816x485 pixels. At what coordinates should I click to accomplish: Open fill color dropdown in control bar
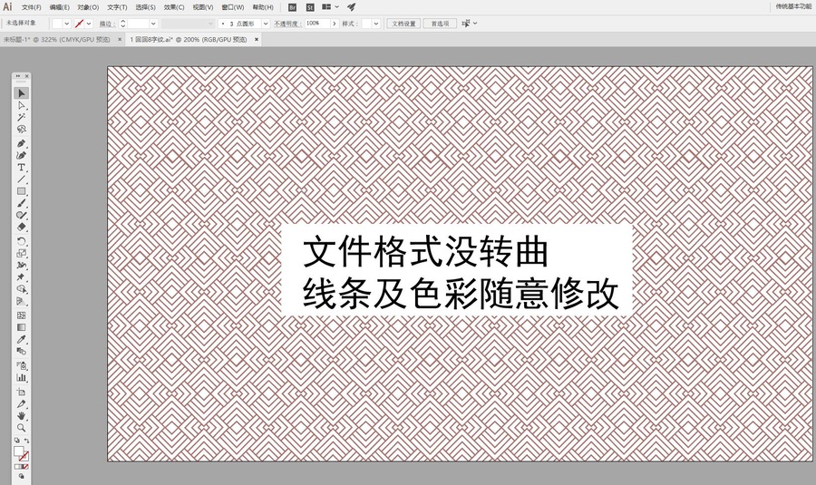(66, 24)
